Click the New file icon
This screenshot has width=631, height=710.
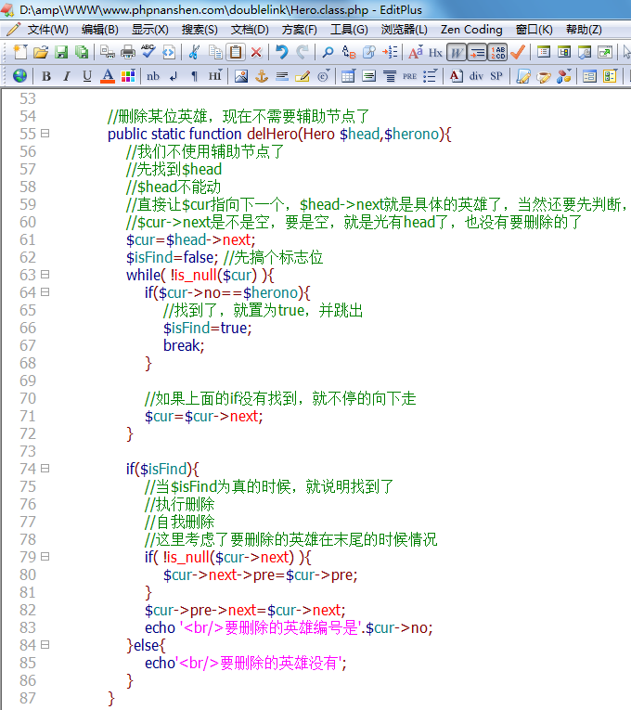[19, 53]
